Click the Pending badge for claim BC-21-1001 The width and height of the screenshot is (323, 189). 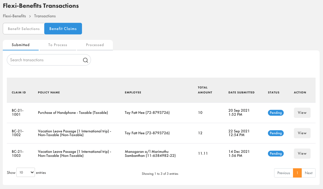[x=276, y=113]
